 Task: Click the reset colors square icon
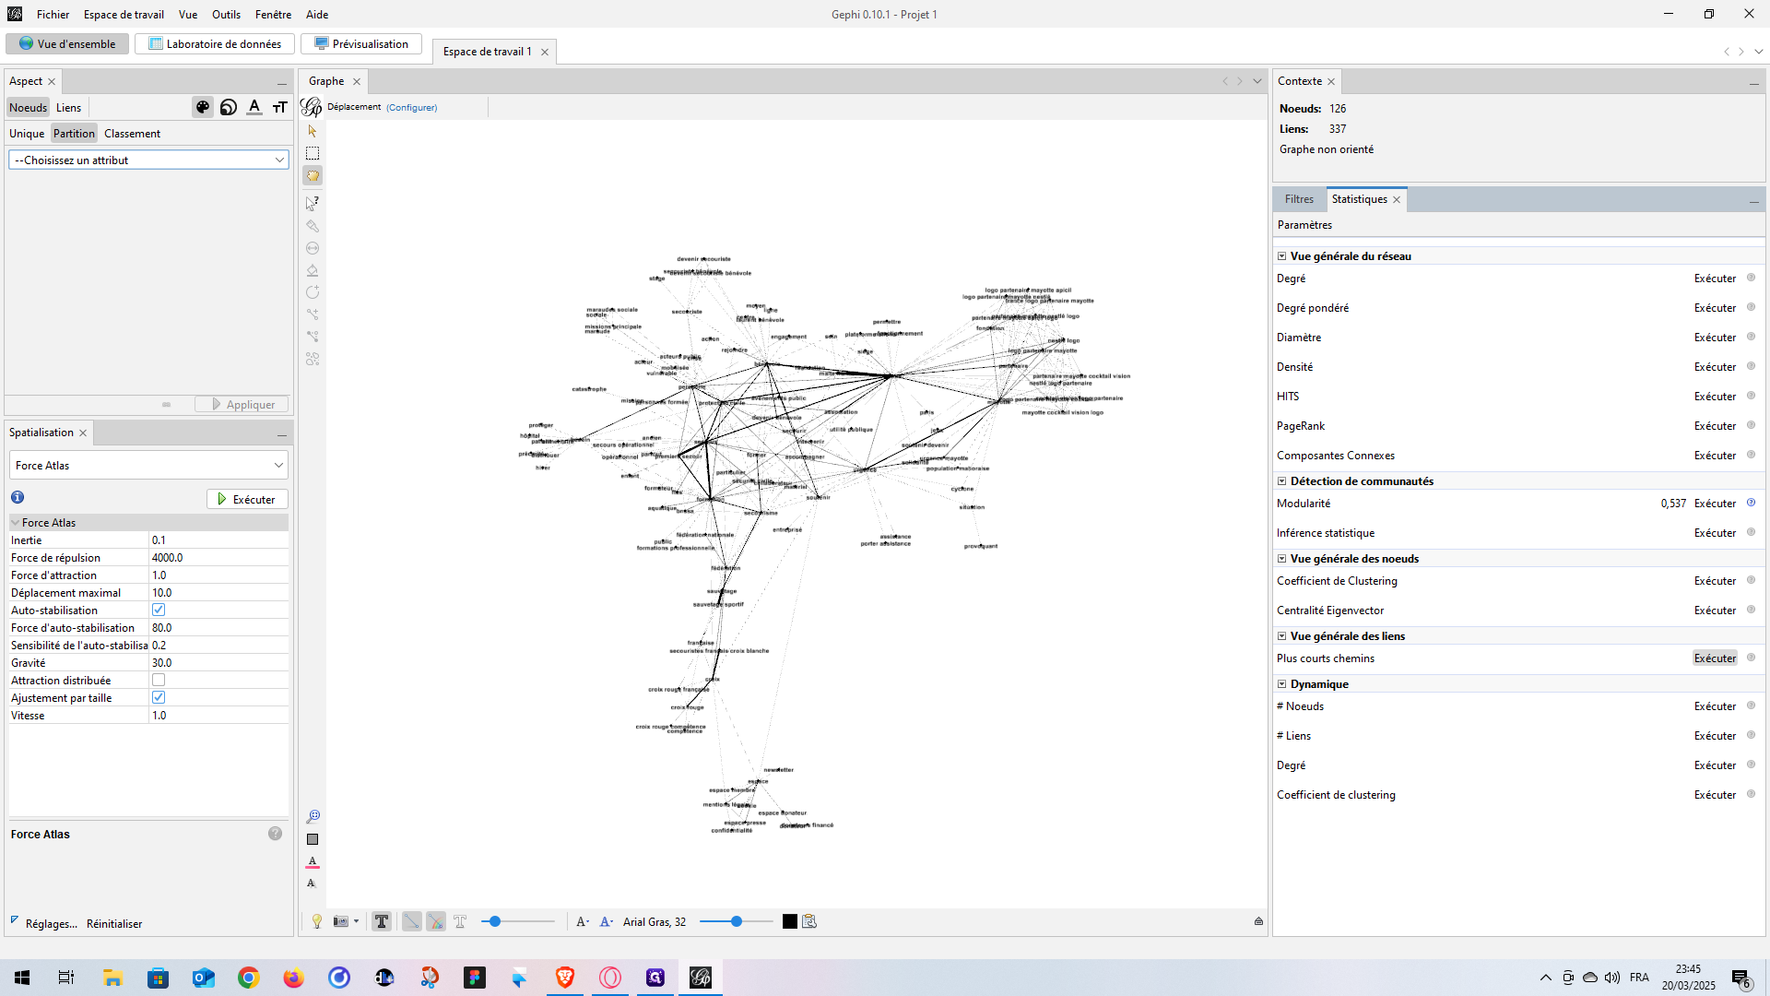[313, 839]
